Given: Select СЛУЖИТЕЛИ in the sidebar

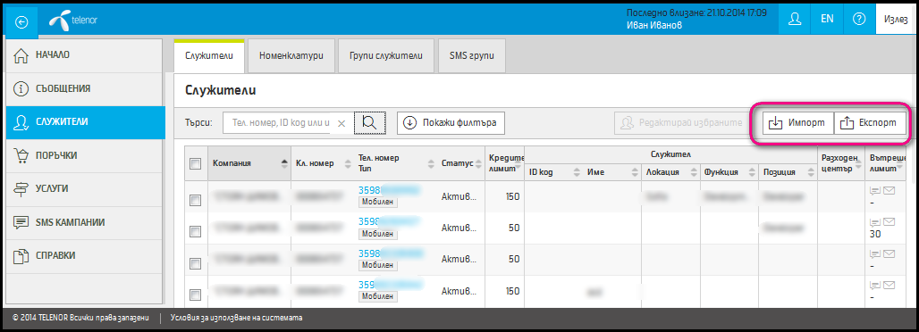Looking at the screenshot, I should click(x=86, y=122).
